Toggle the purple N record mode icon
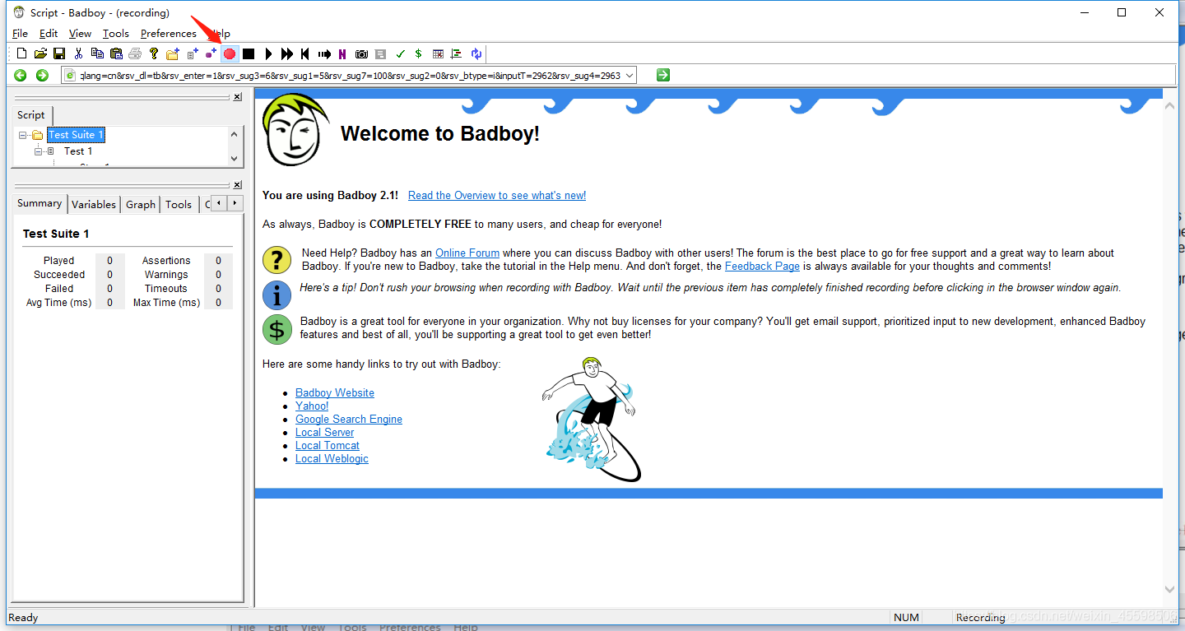This screenshot has height=631, width=1185. [x=342, y=53]
